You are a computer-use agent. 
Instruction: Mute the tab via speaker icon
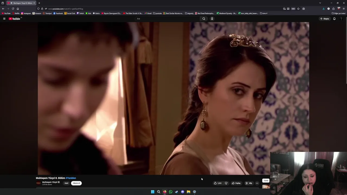tap(11, 3)
